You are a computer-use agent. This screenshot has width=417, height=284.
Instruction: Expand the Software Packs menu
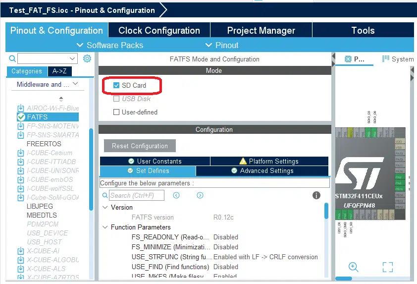[110, 45]
